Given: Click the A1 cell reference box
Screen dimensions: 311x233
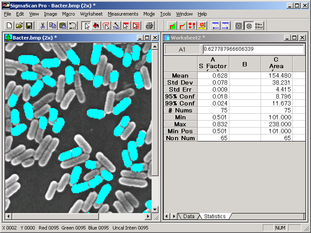Looking at the screenshot, I should 182,49.
